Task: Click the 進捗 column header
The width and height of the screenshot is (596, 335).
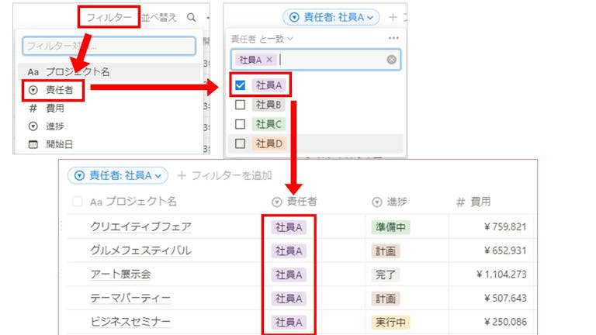Action: point(390,202)
